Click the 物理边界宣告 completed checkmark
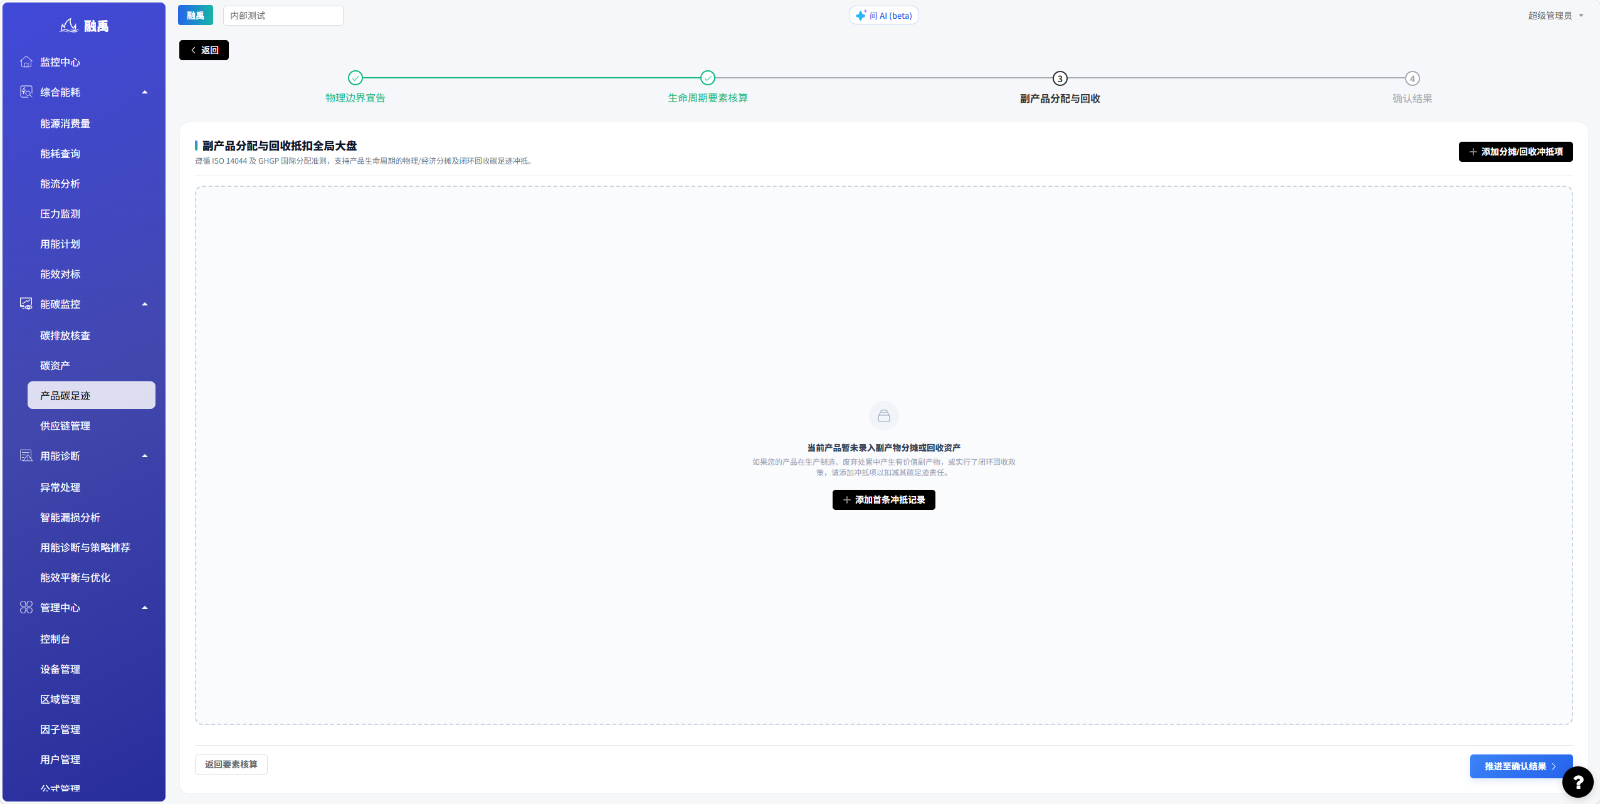This screenshot has height=804, width=1600. pos(355,78)
